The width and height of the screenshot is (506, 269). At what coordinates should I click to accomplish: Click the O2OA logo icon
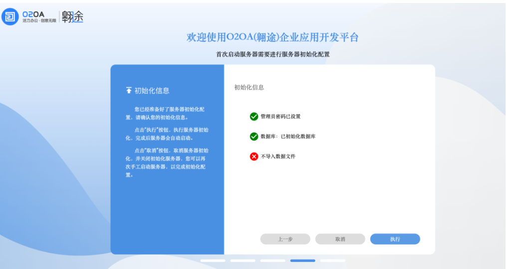click(10, 16)
